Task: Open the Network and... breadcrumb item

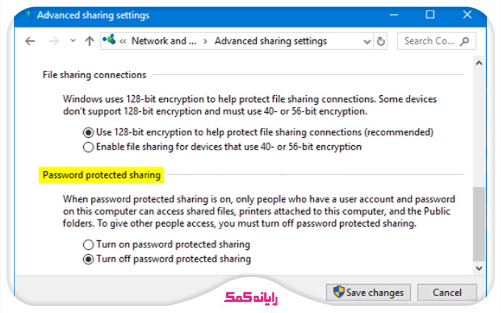Action: click(163, 41)
